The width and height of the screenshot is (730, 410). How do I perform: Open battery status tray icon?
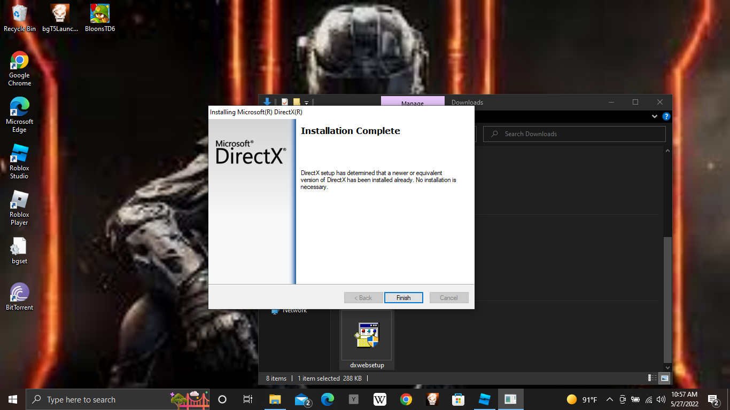pos(635,399)
